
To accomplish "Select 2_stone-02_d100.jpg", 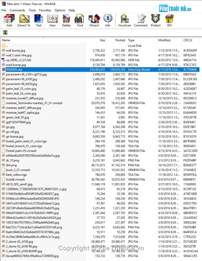I will (x=20, y=242).
